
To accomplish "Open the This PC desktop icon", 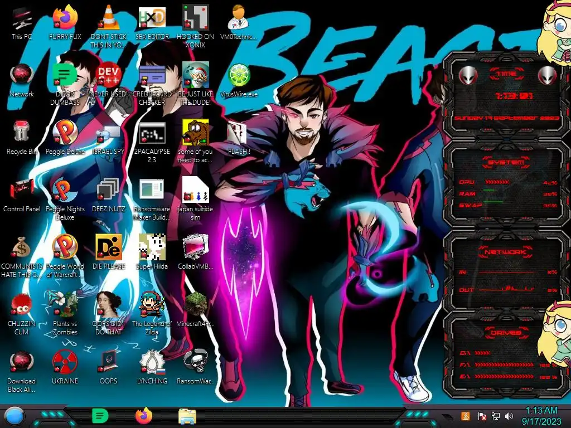I will pyautogui.click(x=22, y=23).
